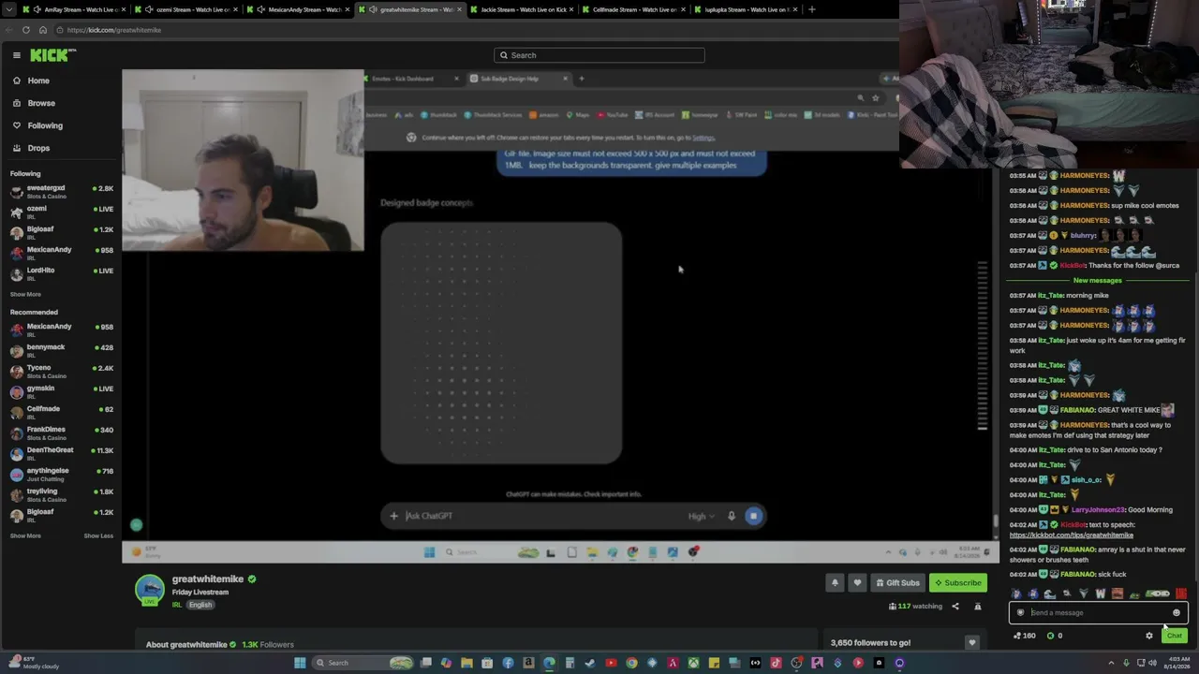1199x674 pixels.
Task: Open the browser tab list dropdown
Action: 7,9
